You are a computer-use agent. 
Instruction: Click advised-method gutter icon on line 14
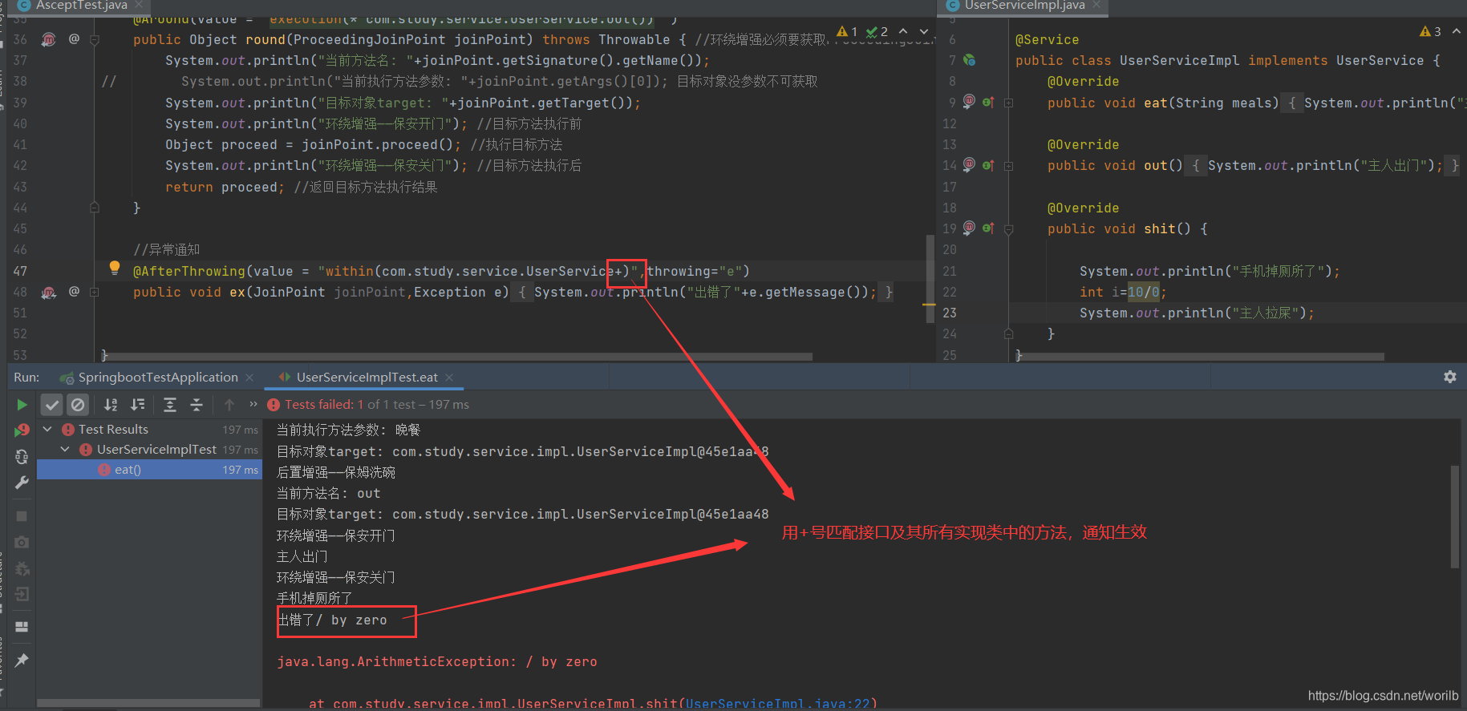969,165
